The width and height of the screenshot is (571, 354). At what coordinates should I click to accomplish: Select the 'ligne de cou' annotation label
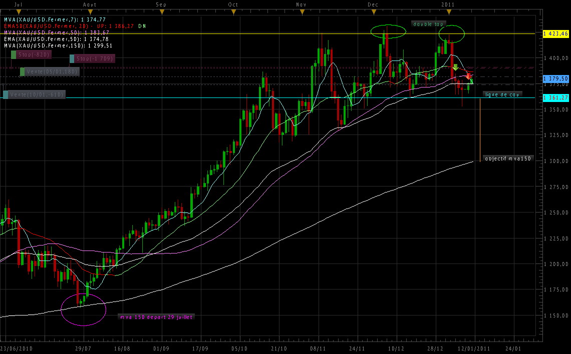click(x=502, y=94)
